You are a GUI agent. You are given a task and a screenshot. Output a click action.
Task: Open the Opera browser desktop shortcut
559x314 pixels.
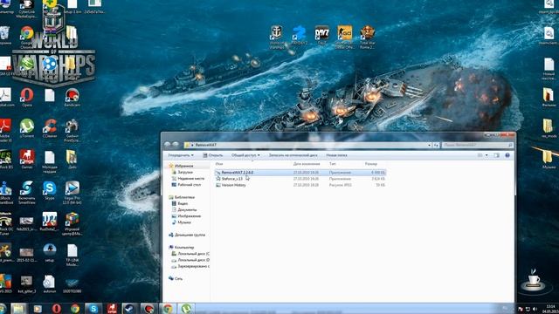(x=27, y=98)
